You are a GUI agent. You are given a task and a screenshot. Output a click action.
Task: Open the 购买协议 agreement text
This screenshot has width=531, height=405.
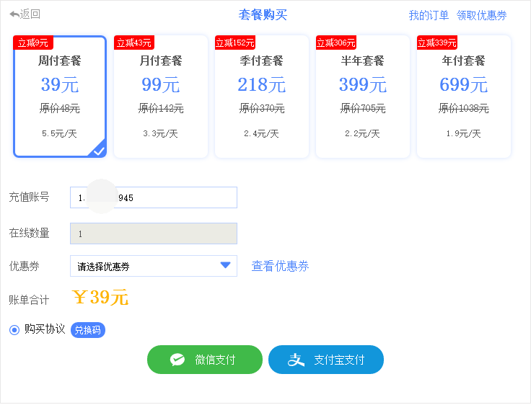pos(44,329)
